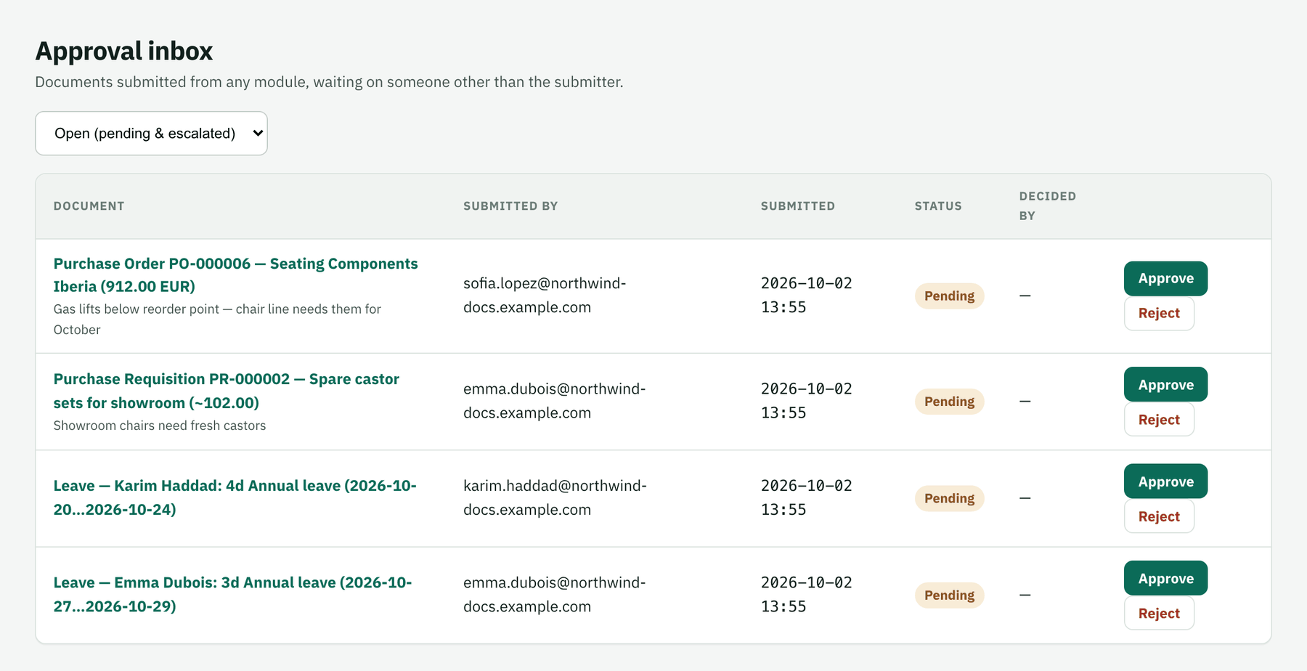Click the showroom chairs castors note

(x=160, y=426)
